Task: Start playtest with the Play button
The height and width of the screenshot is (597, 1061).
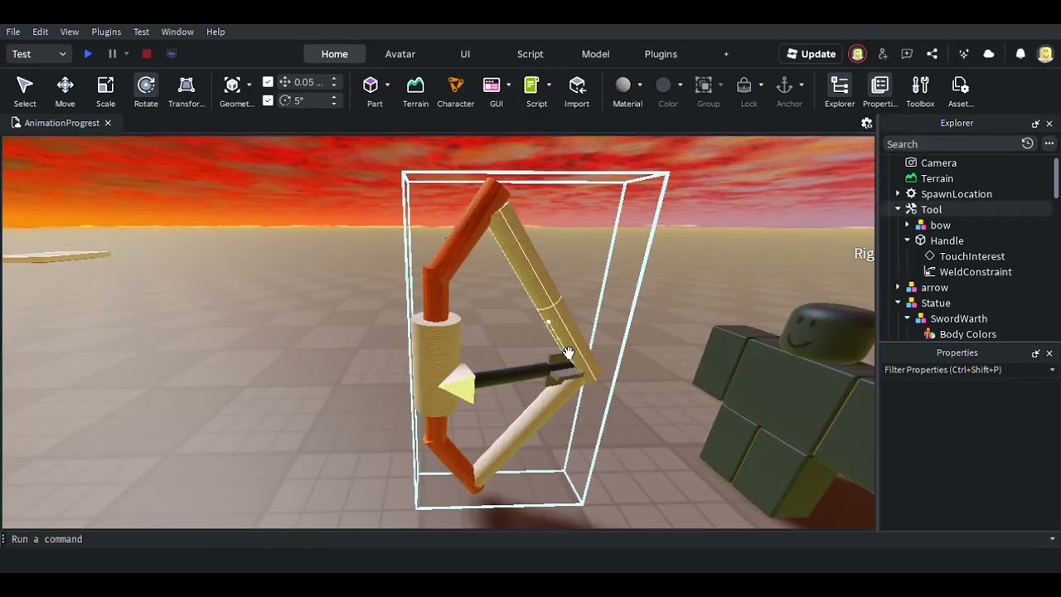Action: [88, 54]
